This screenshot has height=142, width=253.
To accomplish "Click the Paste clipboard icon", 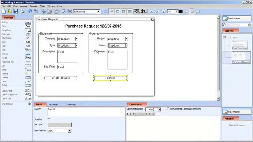I will coord(56,11).
